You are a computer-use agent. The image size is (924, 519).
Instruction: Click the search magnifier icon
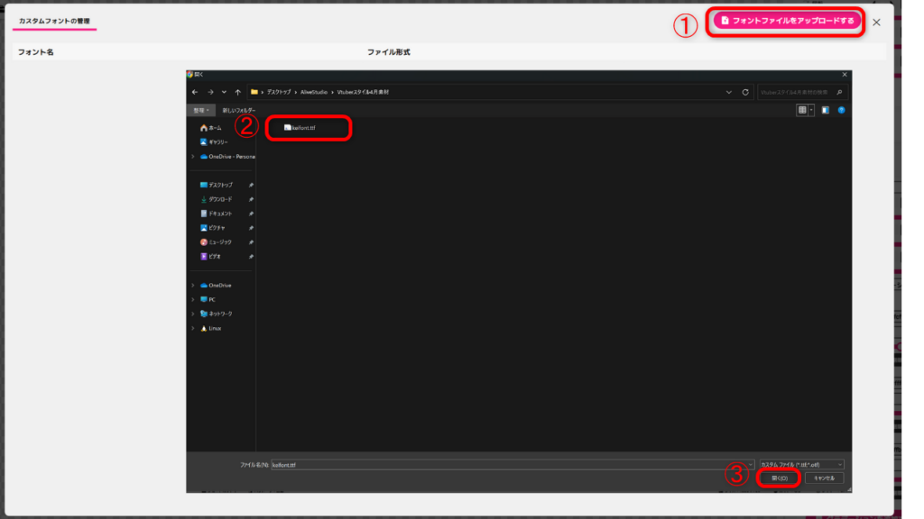[x=840, y=93]
